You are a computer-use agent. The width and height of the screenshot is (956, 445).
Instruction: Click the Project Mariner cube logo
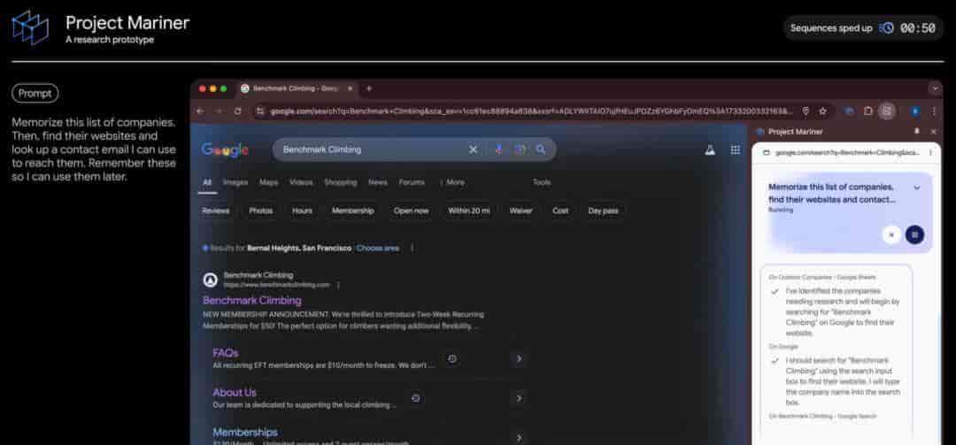pyautogui.click(x=30, y=27)
